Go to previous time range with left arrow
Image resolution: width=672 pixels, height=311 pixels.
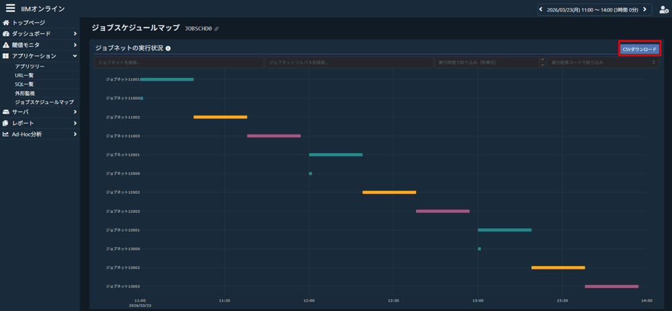tap(541, 9)
